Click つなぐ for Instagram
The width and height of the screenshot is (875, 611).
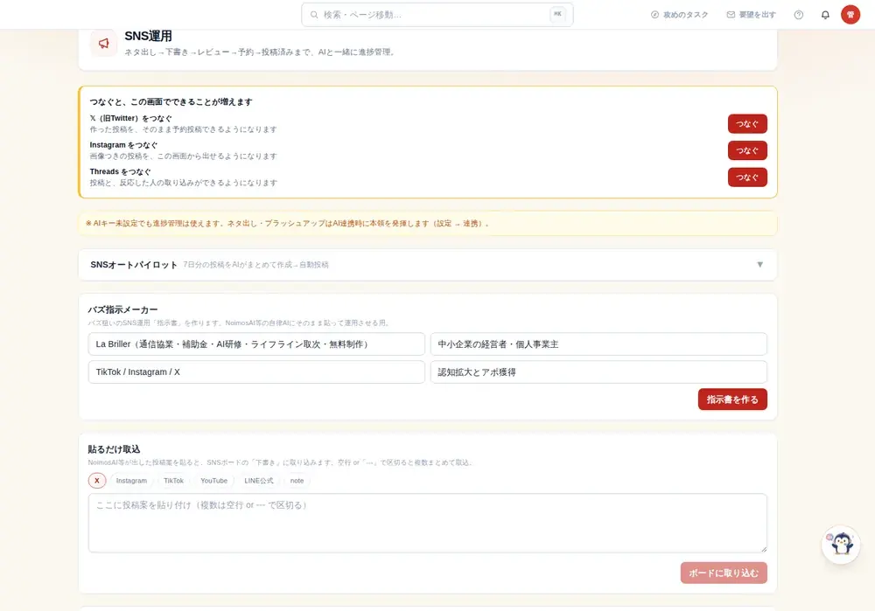click(747, 150)
